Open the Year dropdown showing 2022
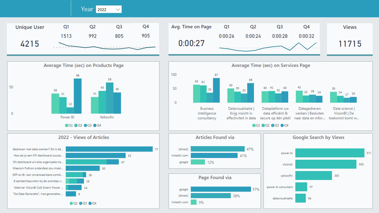Viewport: 379px width, 213px height. (109, 9)
